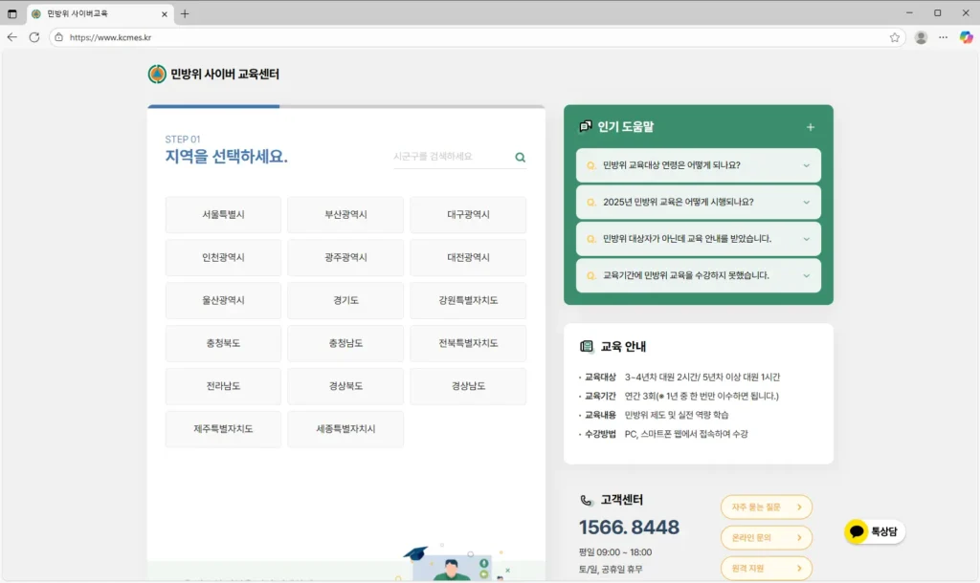Click the browser profile avatar icon

coord(921,37)
